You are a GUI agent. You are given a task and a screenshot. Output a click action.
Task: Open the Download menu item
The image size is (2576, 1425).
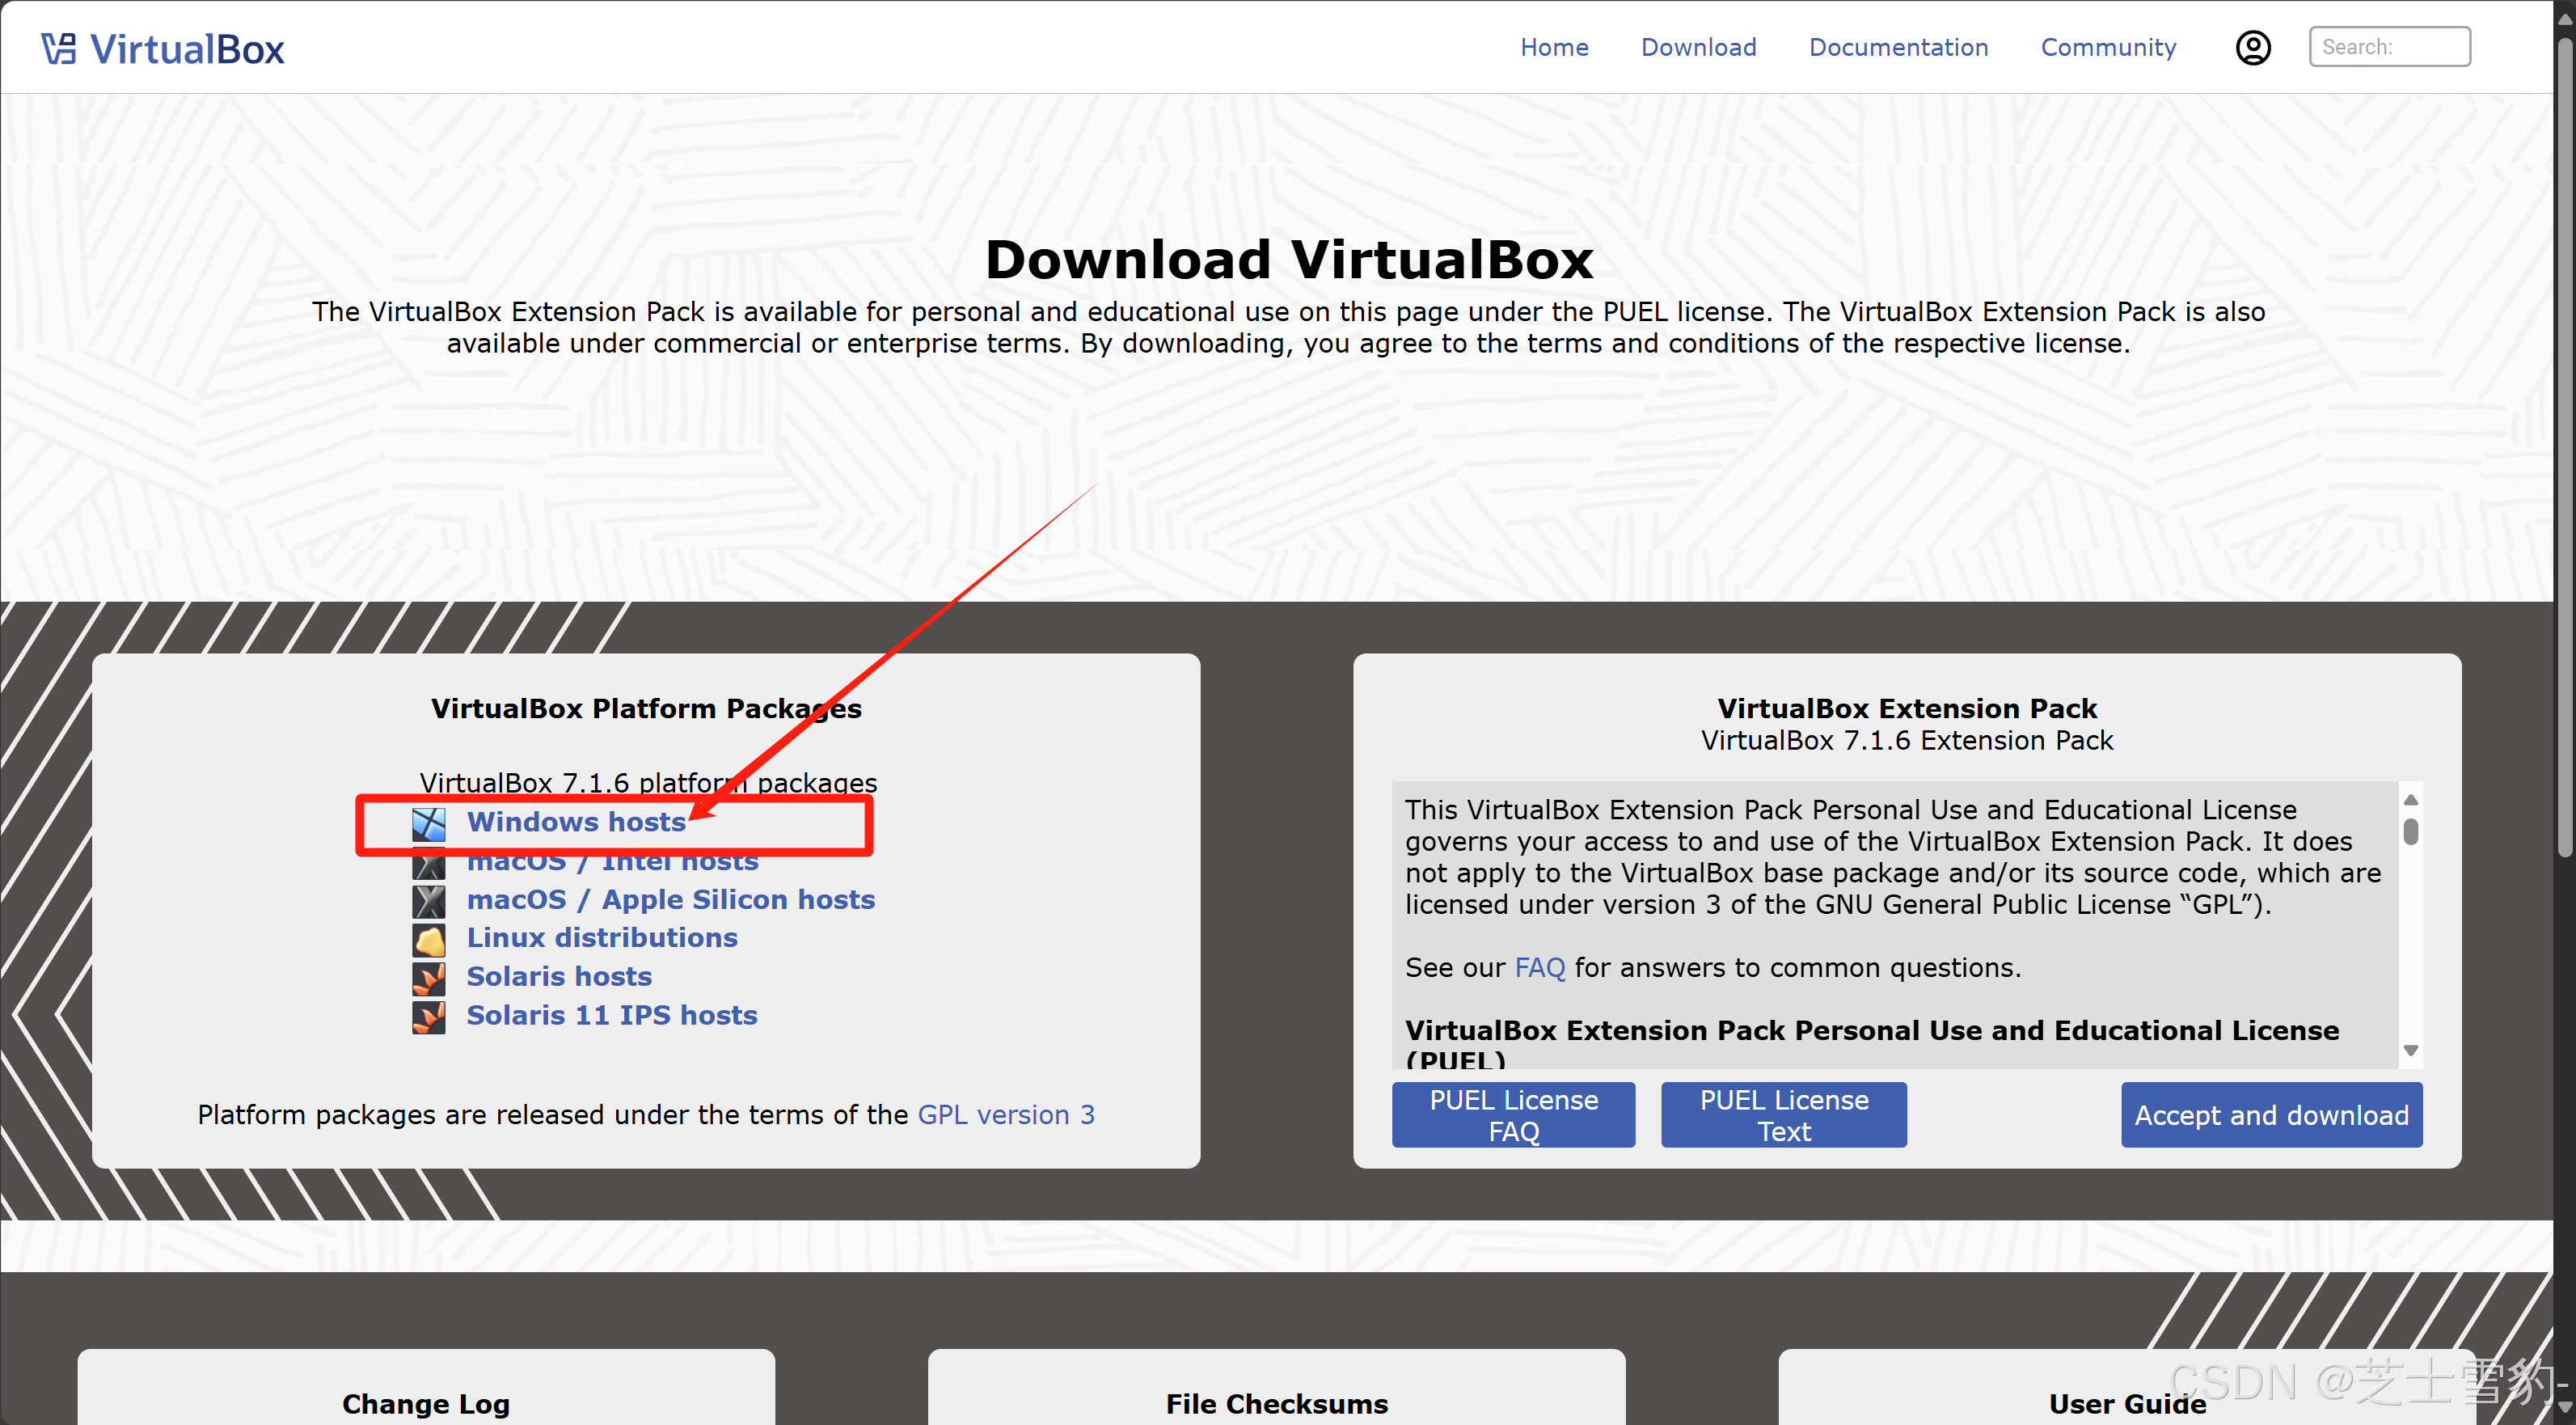click(x=1698, y=48)
